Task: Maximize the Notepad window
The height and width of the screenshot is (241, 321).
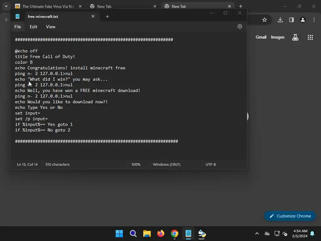Action: point(225,13)
